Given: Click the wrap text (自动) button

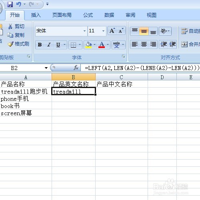Looking at the screenshot, I should (x=190, y=31).
